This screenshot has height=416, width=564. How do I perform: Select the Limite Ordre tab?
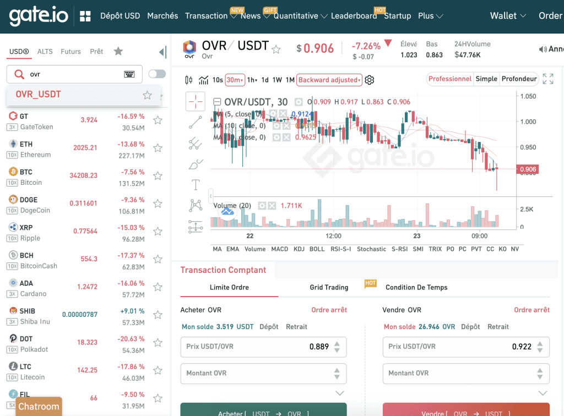229,287
